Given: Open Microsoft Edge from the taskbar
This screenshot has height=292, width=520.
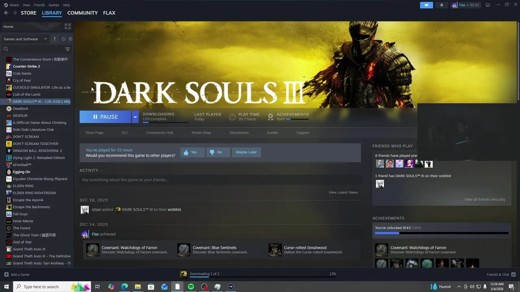Looking at the screenshot, I should pyautogui.click(x=124, y=287).
